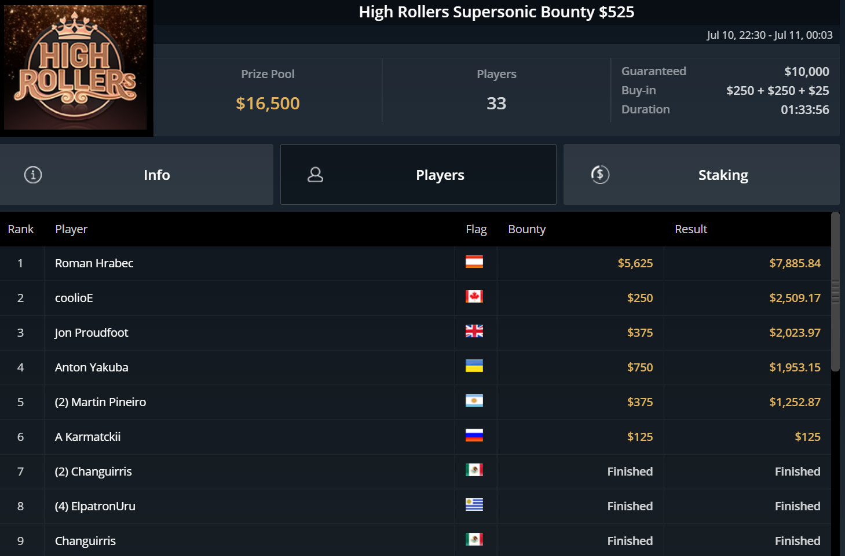
Task: Select the Player column header
Action: tap(71, 229)
